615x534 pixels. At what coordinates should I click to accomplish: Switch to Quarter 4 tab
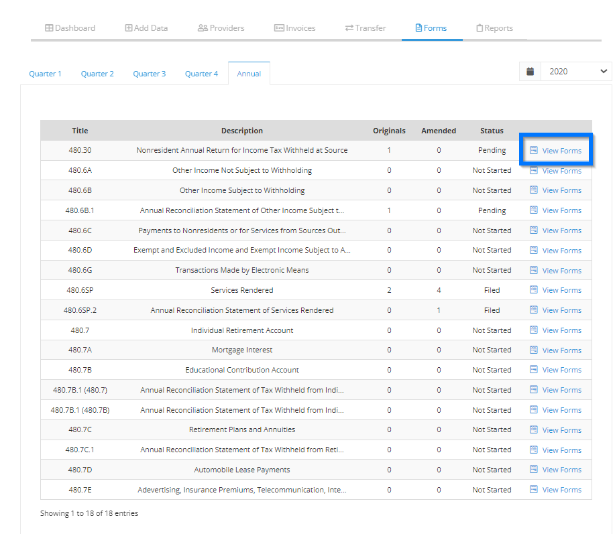pos(202,74)
